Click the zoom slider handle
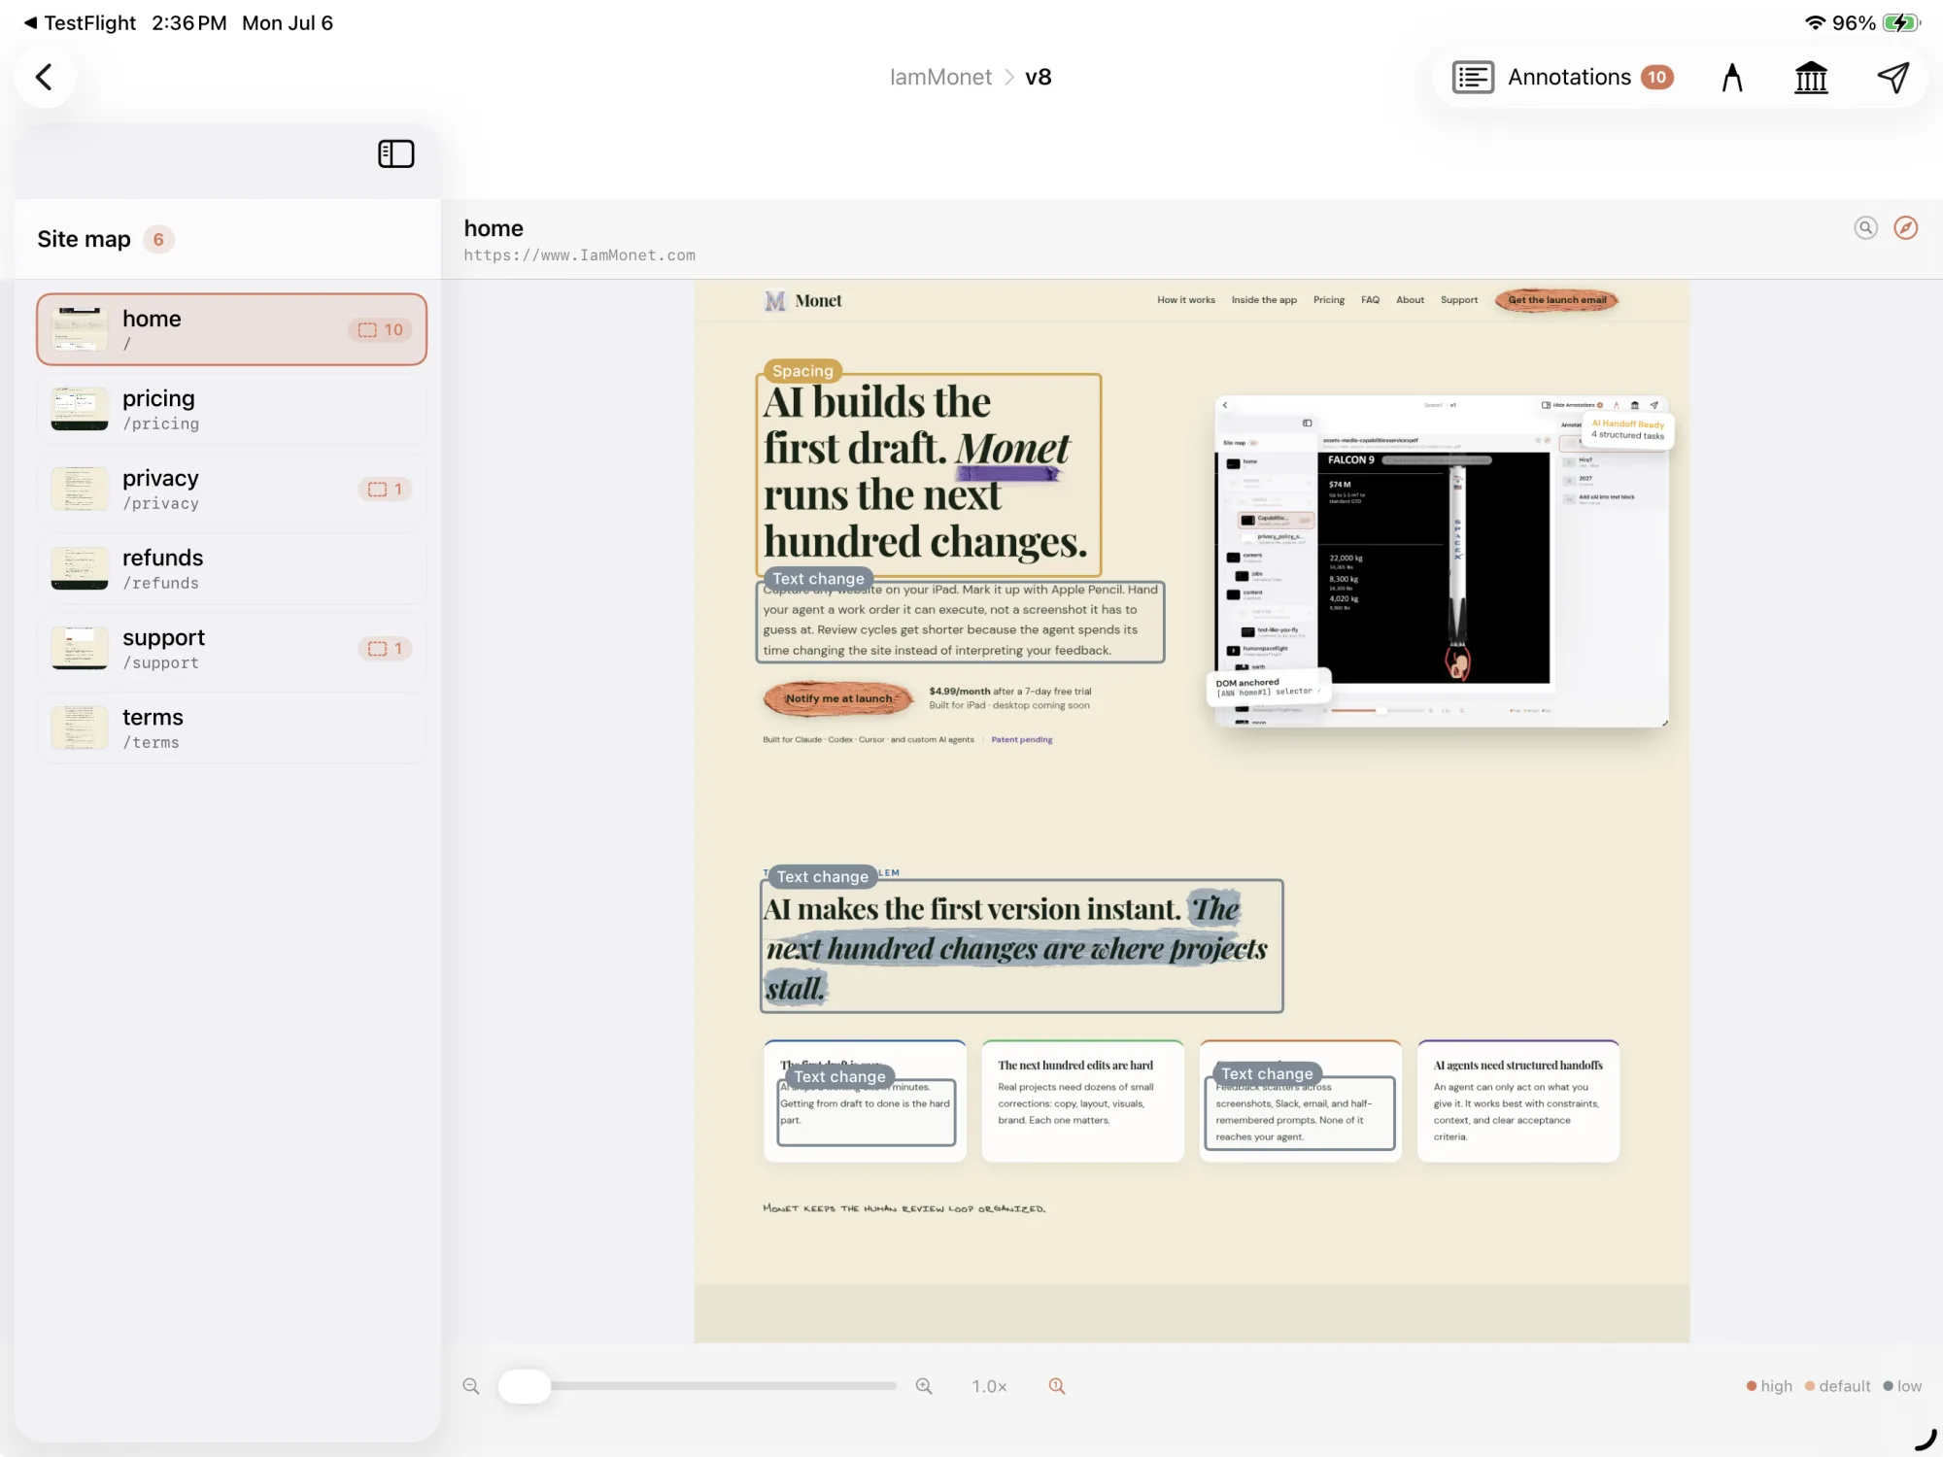 (525, 1386)
